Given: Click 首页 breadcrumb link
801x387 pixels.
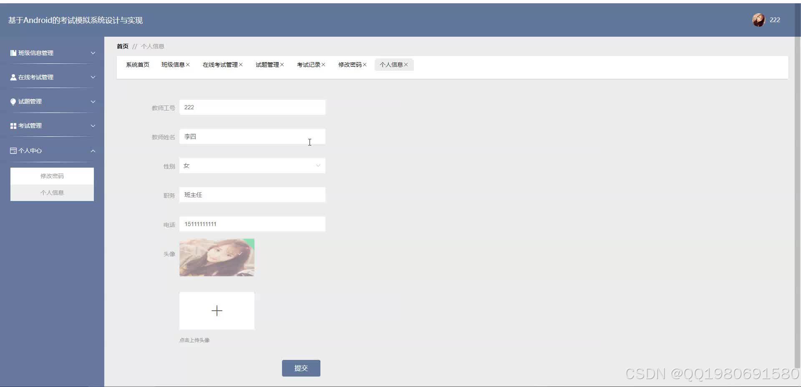Looking at the screenshot, I should point(123,46).
